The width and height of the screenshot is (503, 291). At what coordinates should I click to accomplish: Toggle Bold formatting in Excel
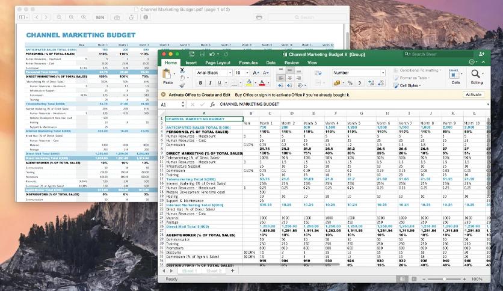point(202,84)
